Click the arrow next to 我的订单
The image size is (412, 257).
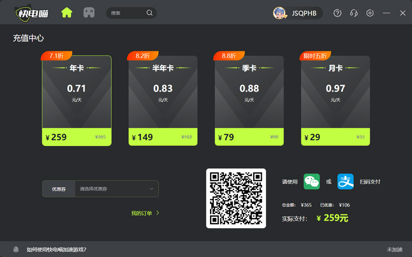tap(158, 213)
